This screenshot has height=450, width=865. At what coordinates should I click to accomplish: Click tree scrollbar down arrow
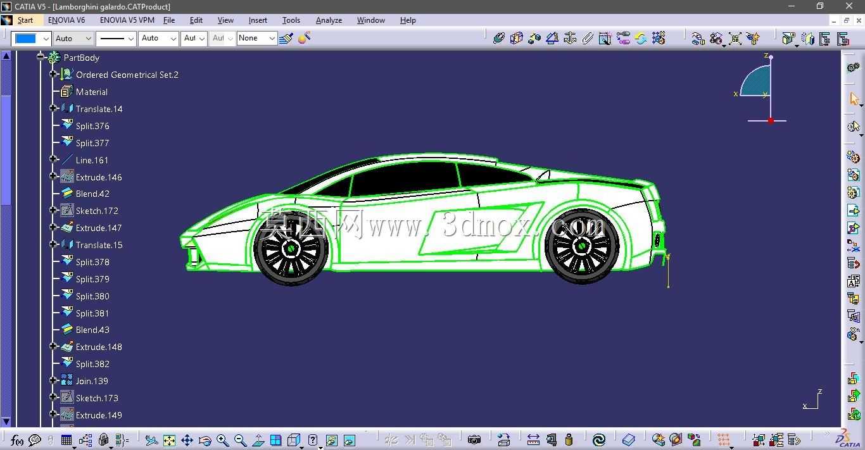click(x=6, y=421)
